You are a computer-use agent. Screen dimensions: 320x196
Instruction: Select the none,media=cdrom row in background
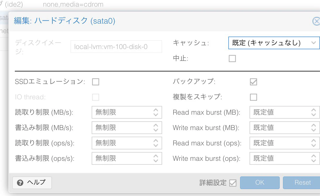[73, 5]
